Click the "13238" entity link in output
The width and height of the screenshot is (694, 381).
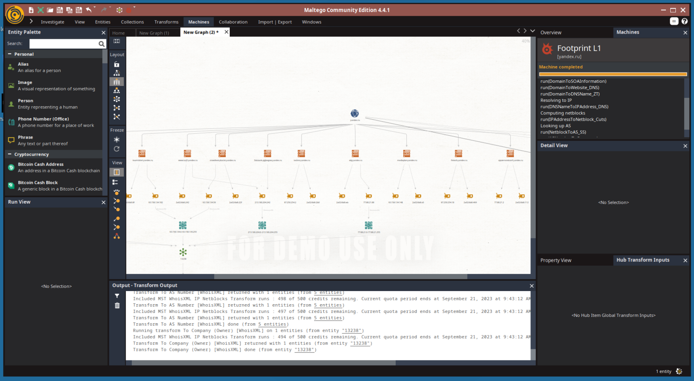pos(304,350)
